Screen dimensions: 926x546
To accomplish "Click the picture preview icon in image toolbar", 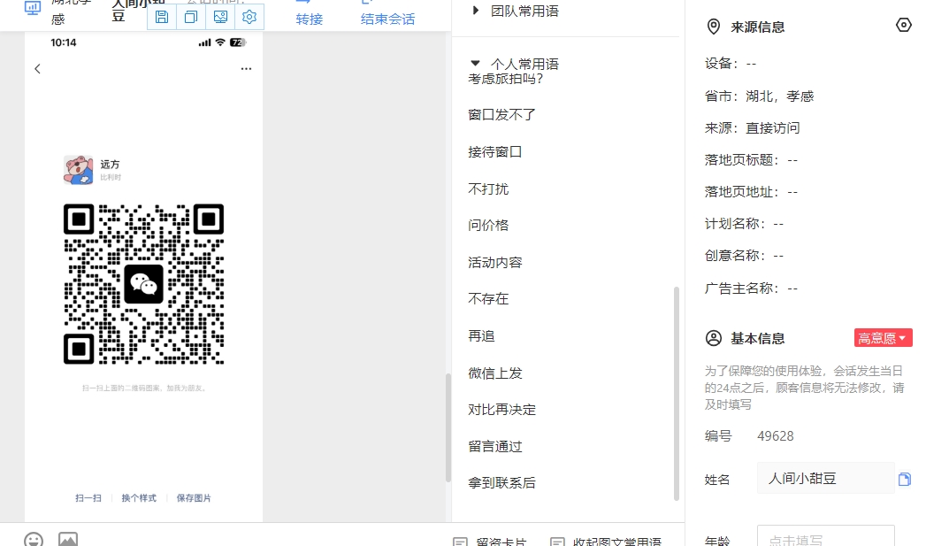I will 220,17.
